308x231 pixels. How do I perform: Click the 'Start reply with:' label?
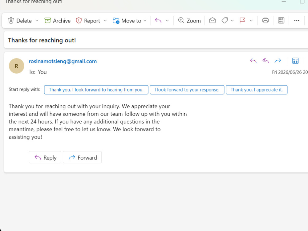24,90
